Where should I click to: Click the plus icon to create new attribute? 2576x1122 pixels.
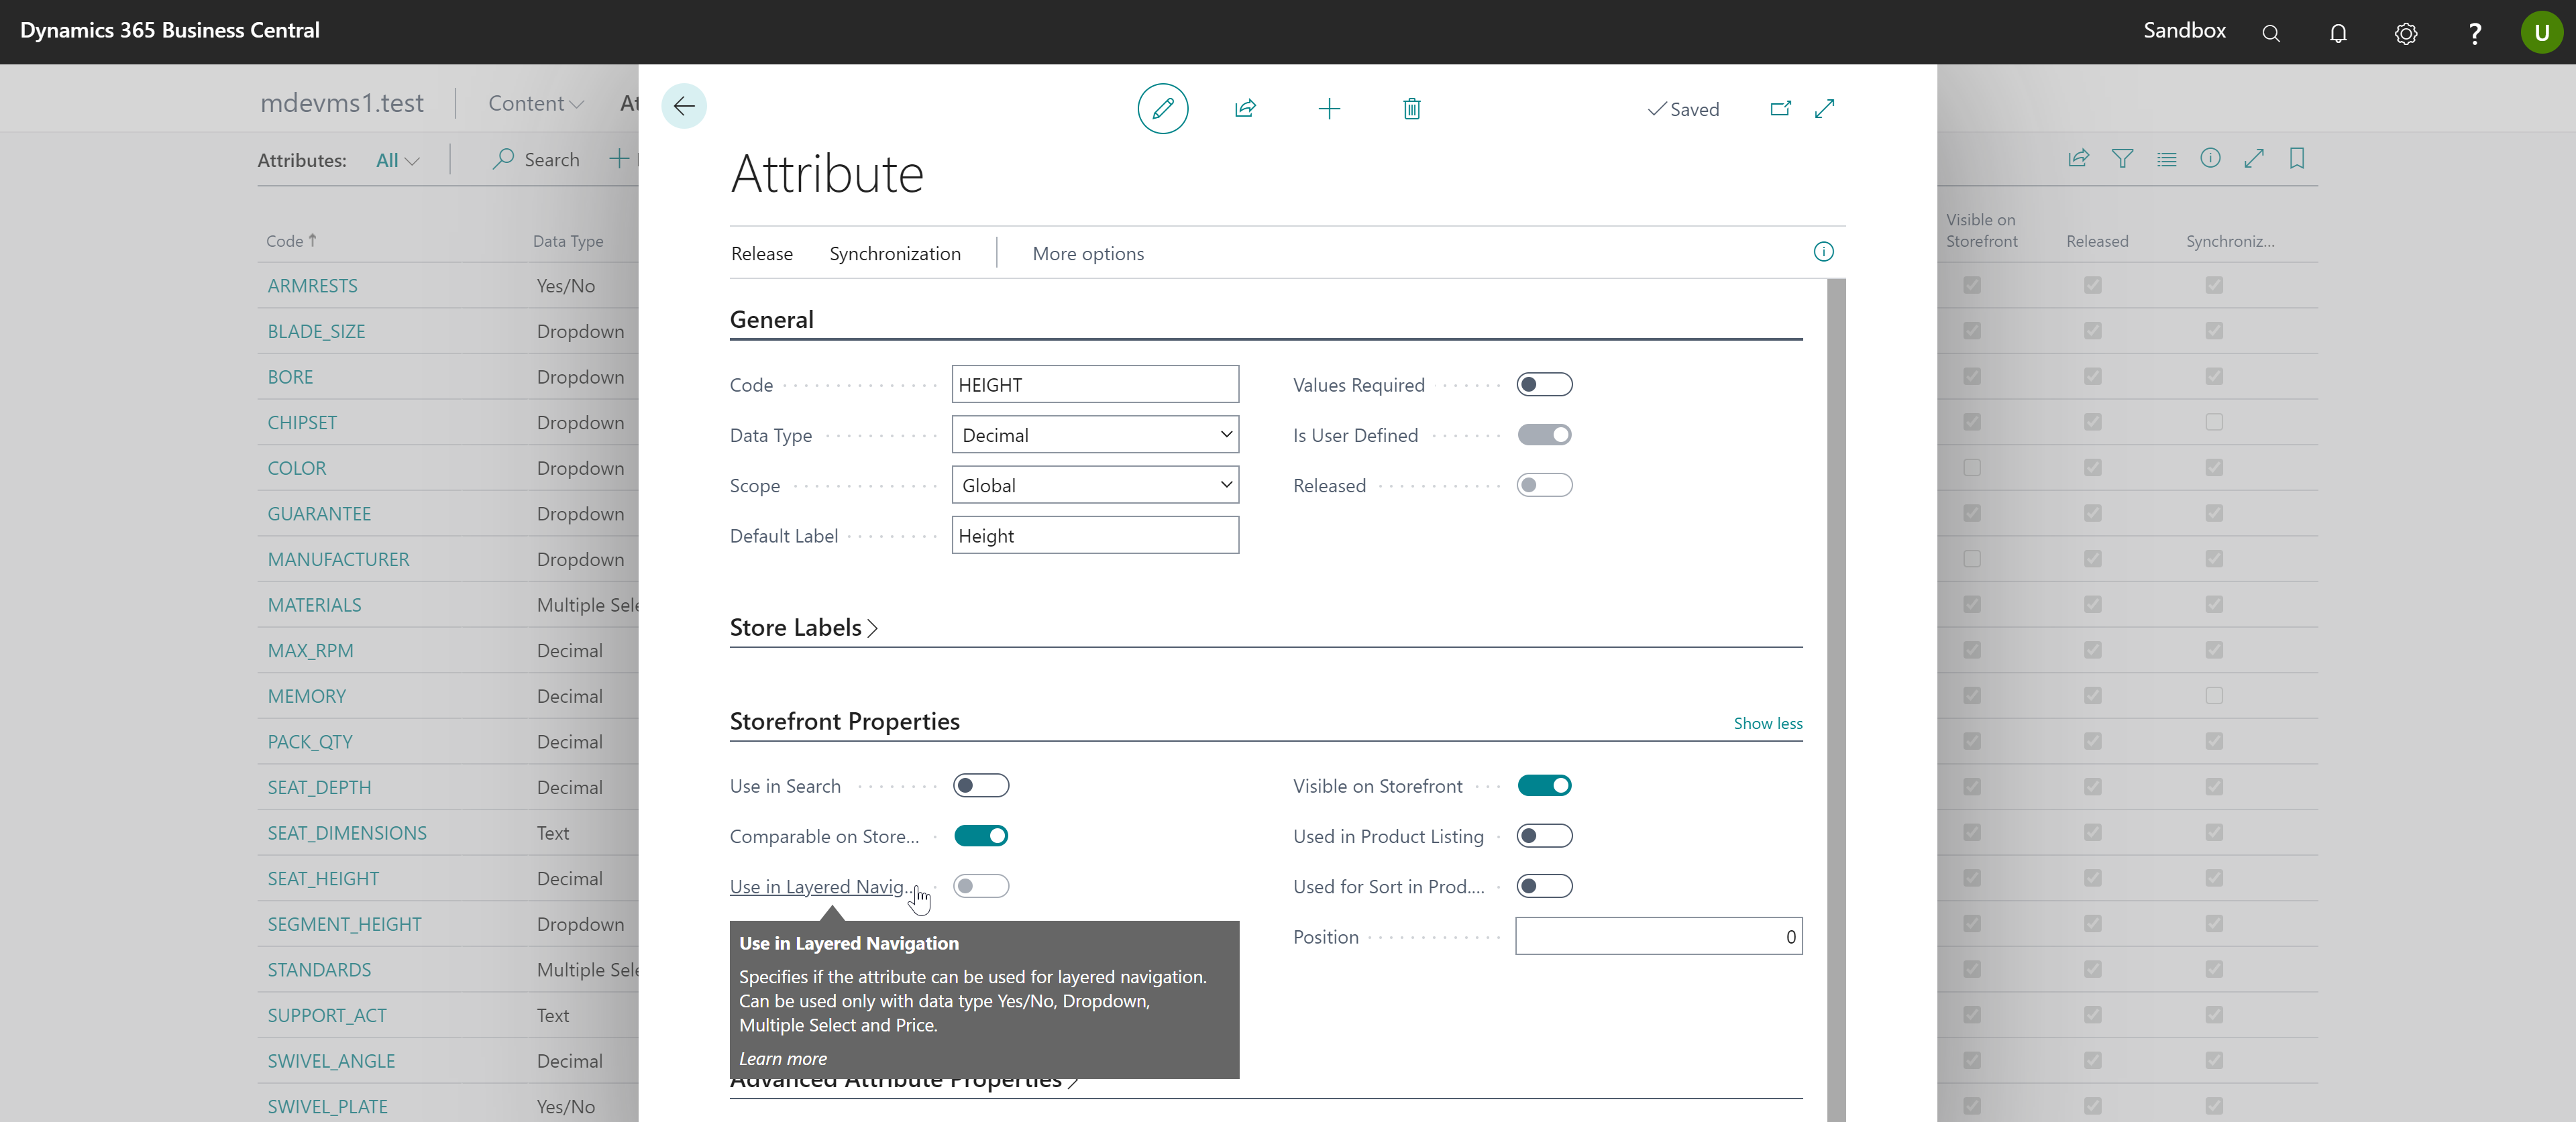[x=1329, y=109]
